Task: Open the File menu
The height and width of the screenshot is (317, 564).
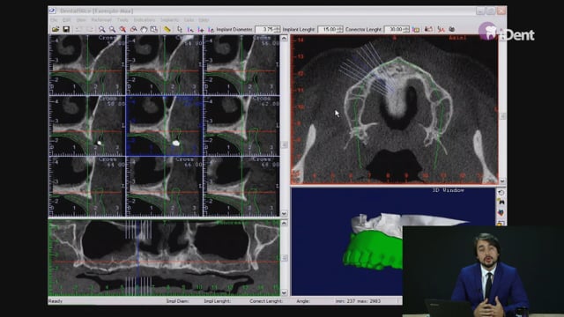Action: [x=54, y=19]
